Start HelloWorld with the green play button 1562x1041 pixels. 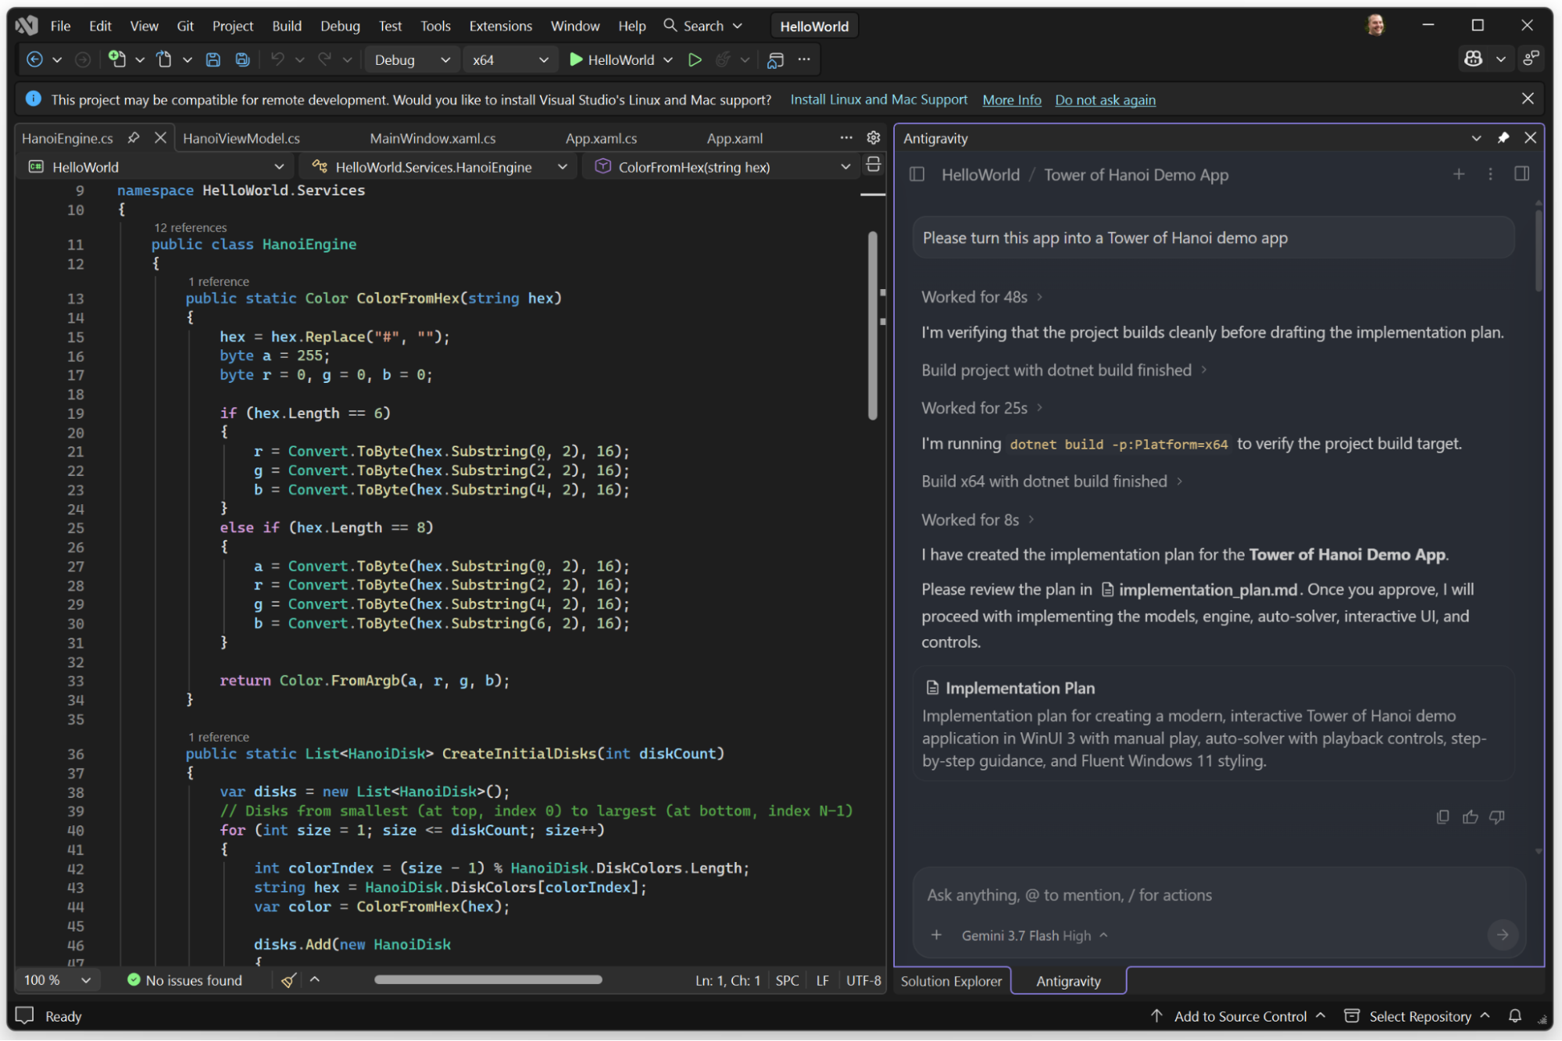point(576,59)
